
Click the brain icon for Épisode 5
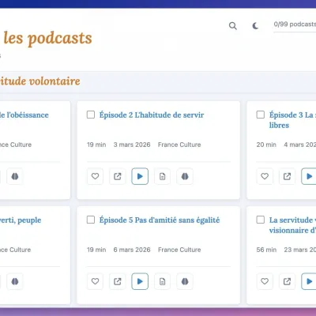coord(185,281)
